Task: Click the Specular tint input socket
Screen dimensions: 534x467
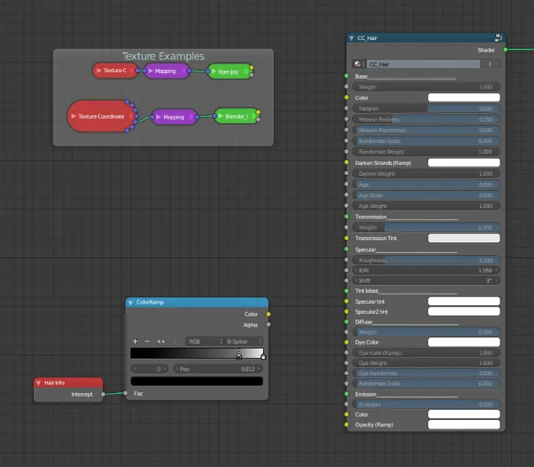Action: (x=346, y=301)
